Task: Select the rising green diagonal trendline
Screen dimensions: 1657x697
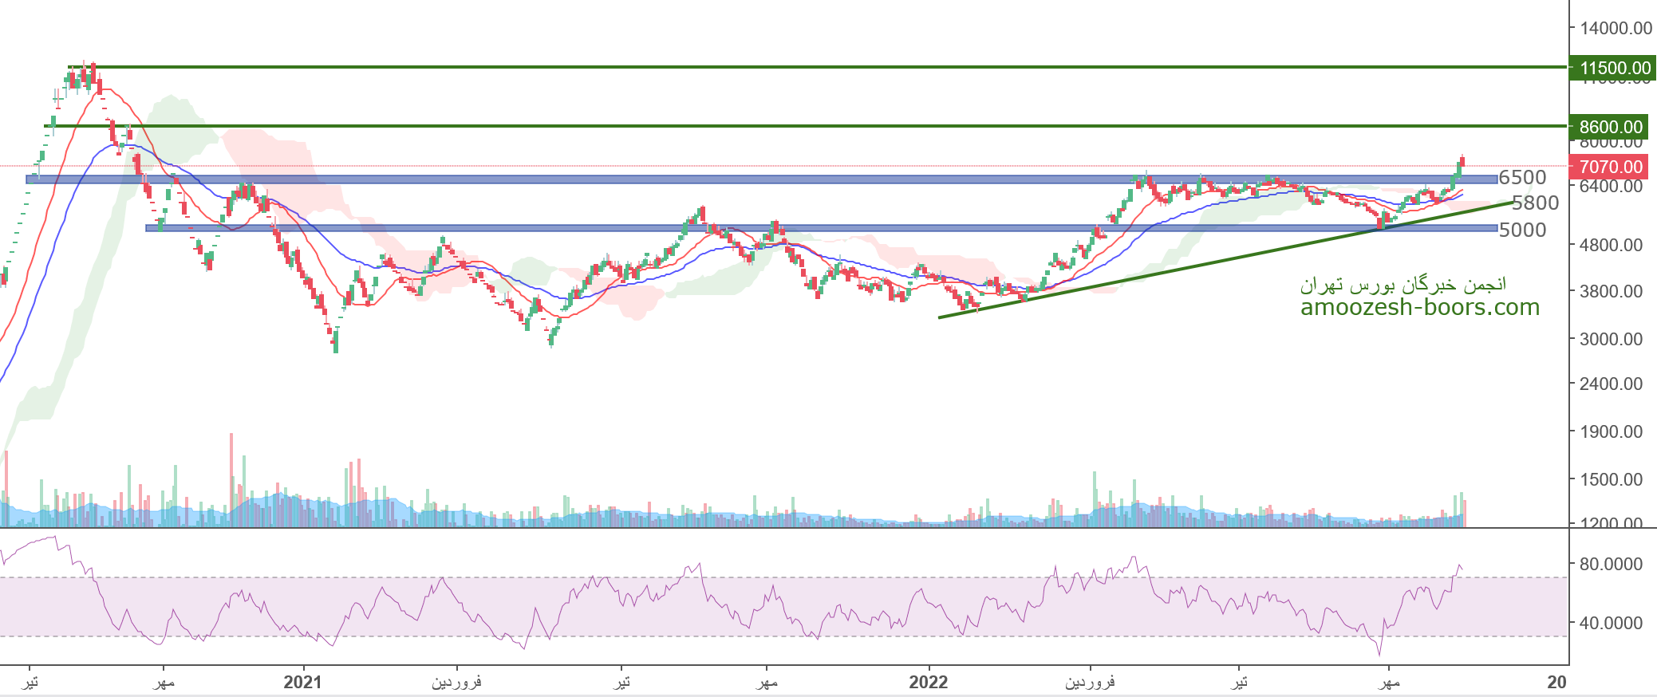Action: pos(1197,266)
